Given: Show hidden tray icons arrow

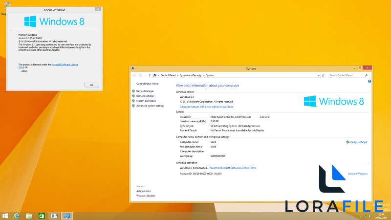Looking at the screenshot, I should 360,216.
